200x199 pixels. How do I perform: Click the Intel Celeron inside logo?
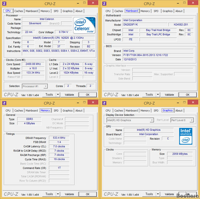pyautogui.click(x=84, y=25)
